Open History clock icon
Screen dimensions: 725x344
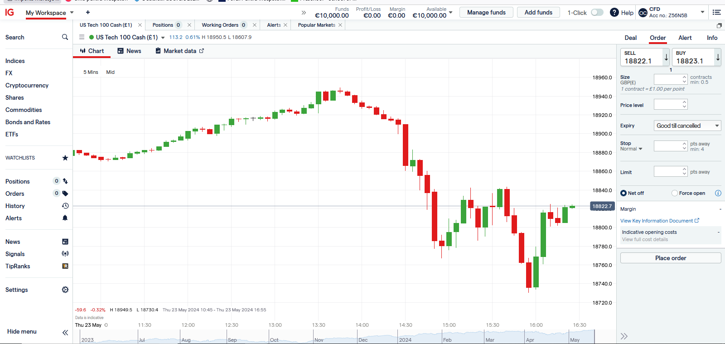(65, 206)
